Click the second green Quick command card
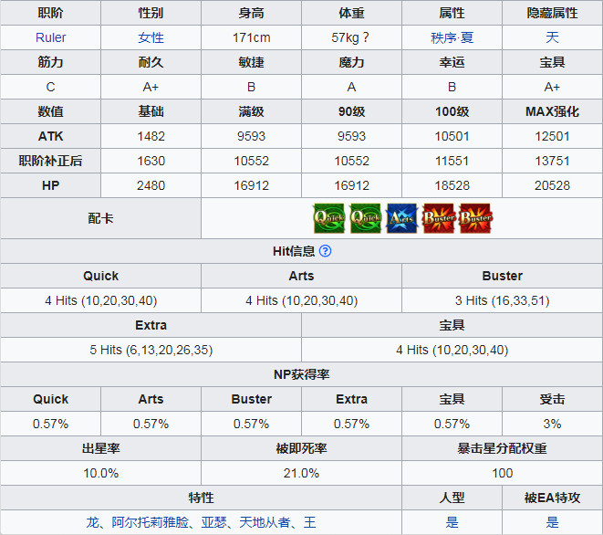This screenshot has width=603, height=535. click(366, 218)
